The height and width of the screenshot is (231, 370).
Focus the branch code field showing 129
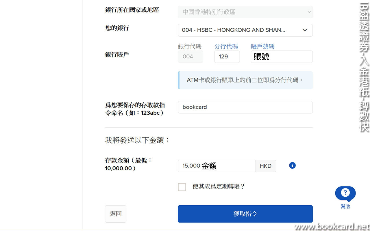pos(227,57)
